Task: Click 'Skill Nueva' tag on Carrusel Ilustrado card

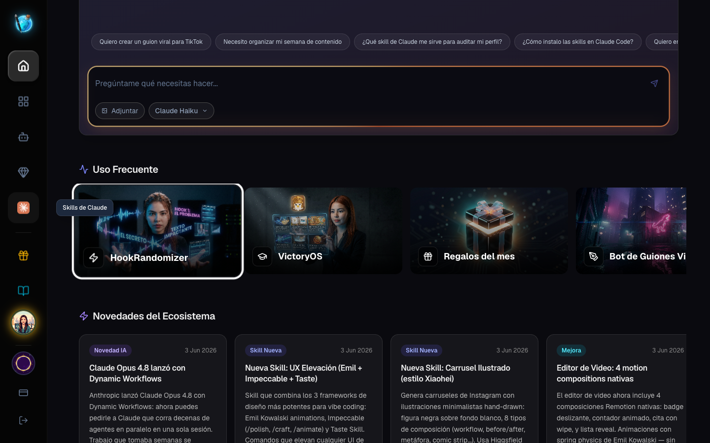Action: click(422, 350)
